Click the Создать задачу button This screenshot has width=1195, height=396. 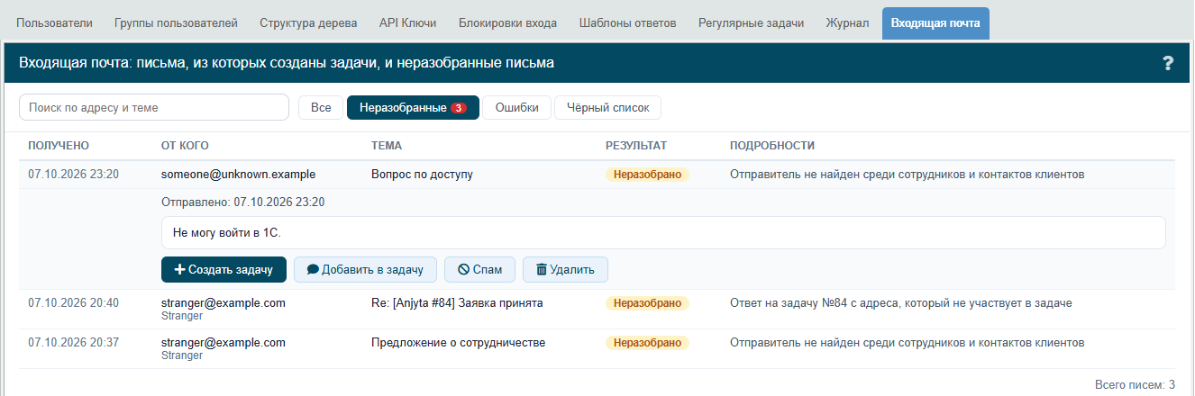pyautogui.click(x=223, y=269)
